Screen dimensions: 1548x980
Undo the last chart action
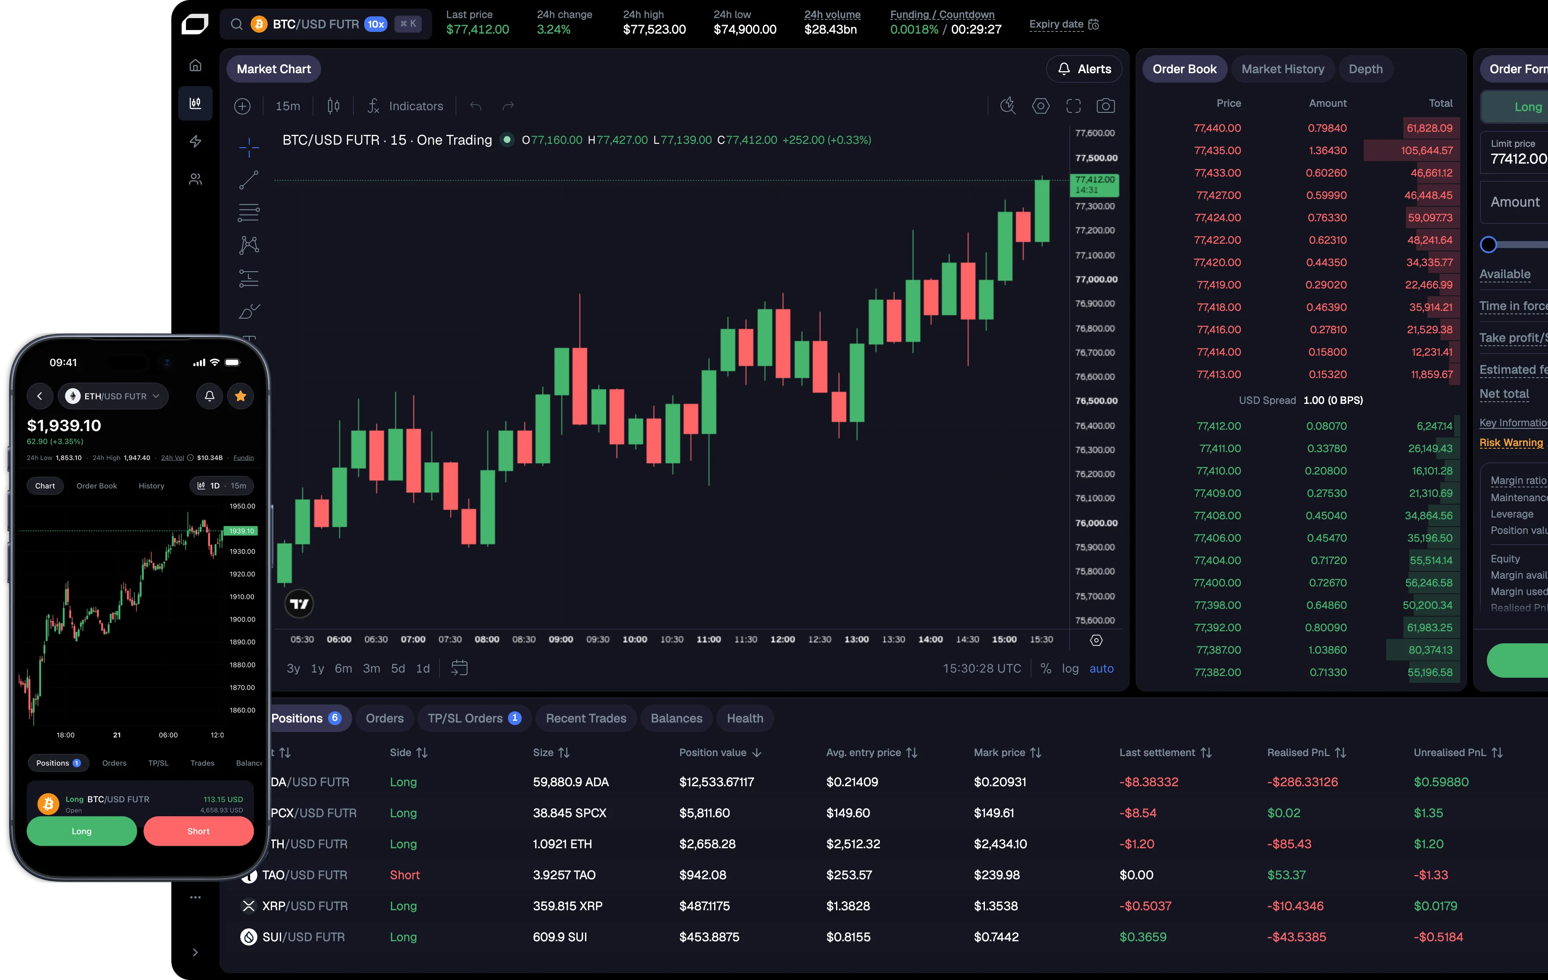click(476, 106)
